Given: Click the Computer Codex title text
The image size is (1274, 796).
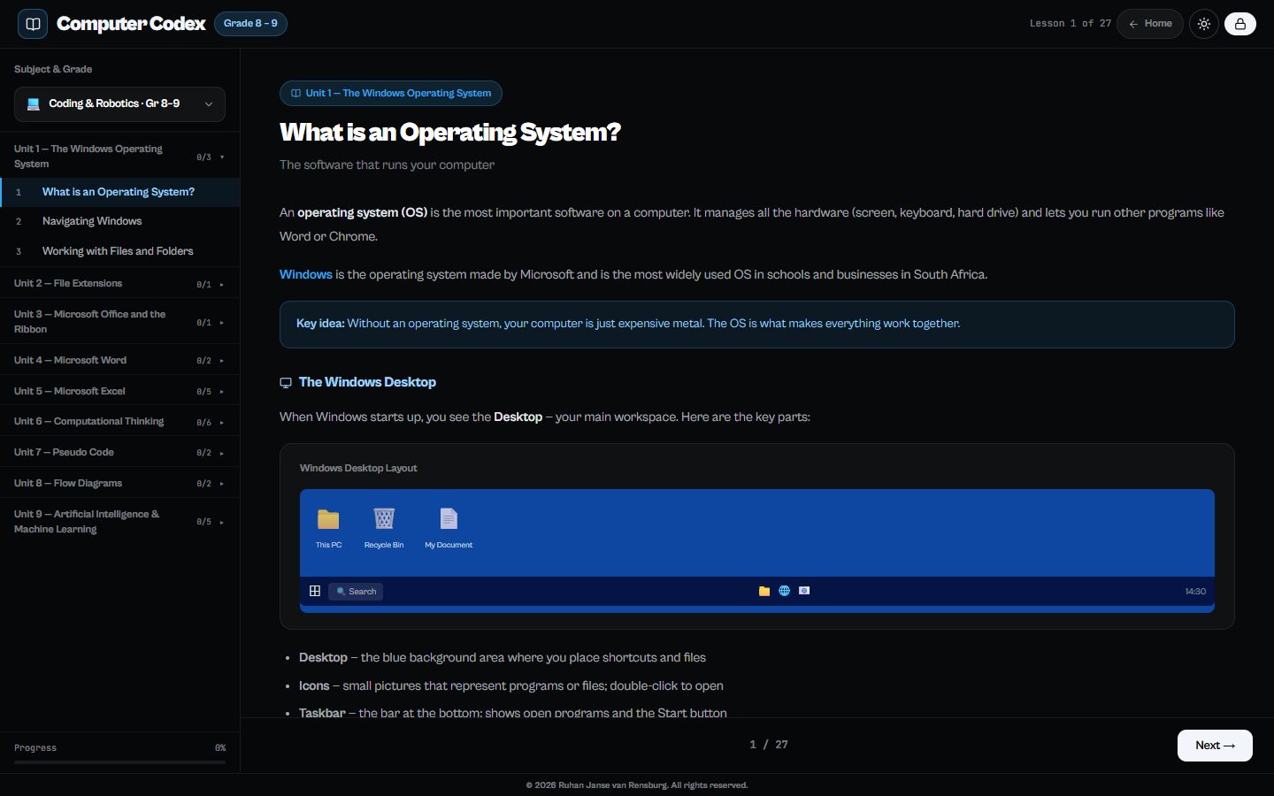Looking at the screenshot, I should 131,24.
